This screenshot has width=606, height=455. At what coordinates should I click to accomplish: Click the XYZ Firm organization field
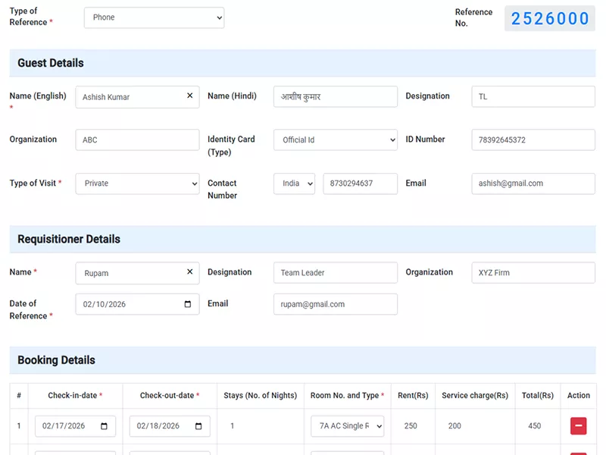click(x=533, y=273)
